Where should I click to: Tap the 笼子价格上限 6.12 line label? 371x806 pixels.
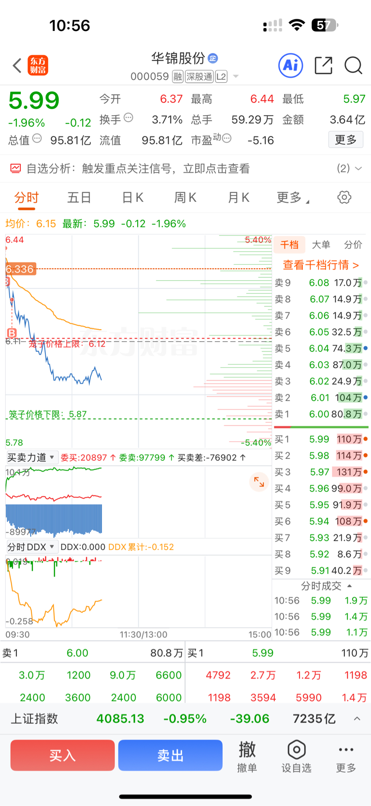pos(67,344)
